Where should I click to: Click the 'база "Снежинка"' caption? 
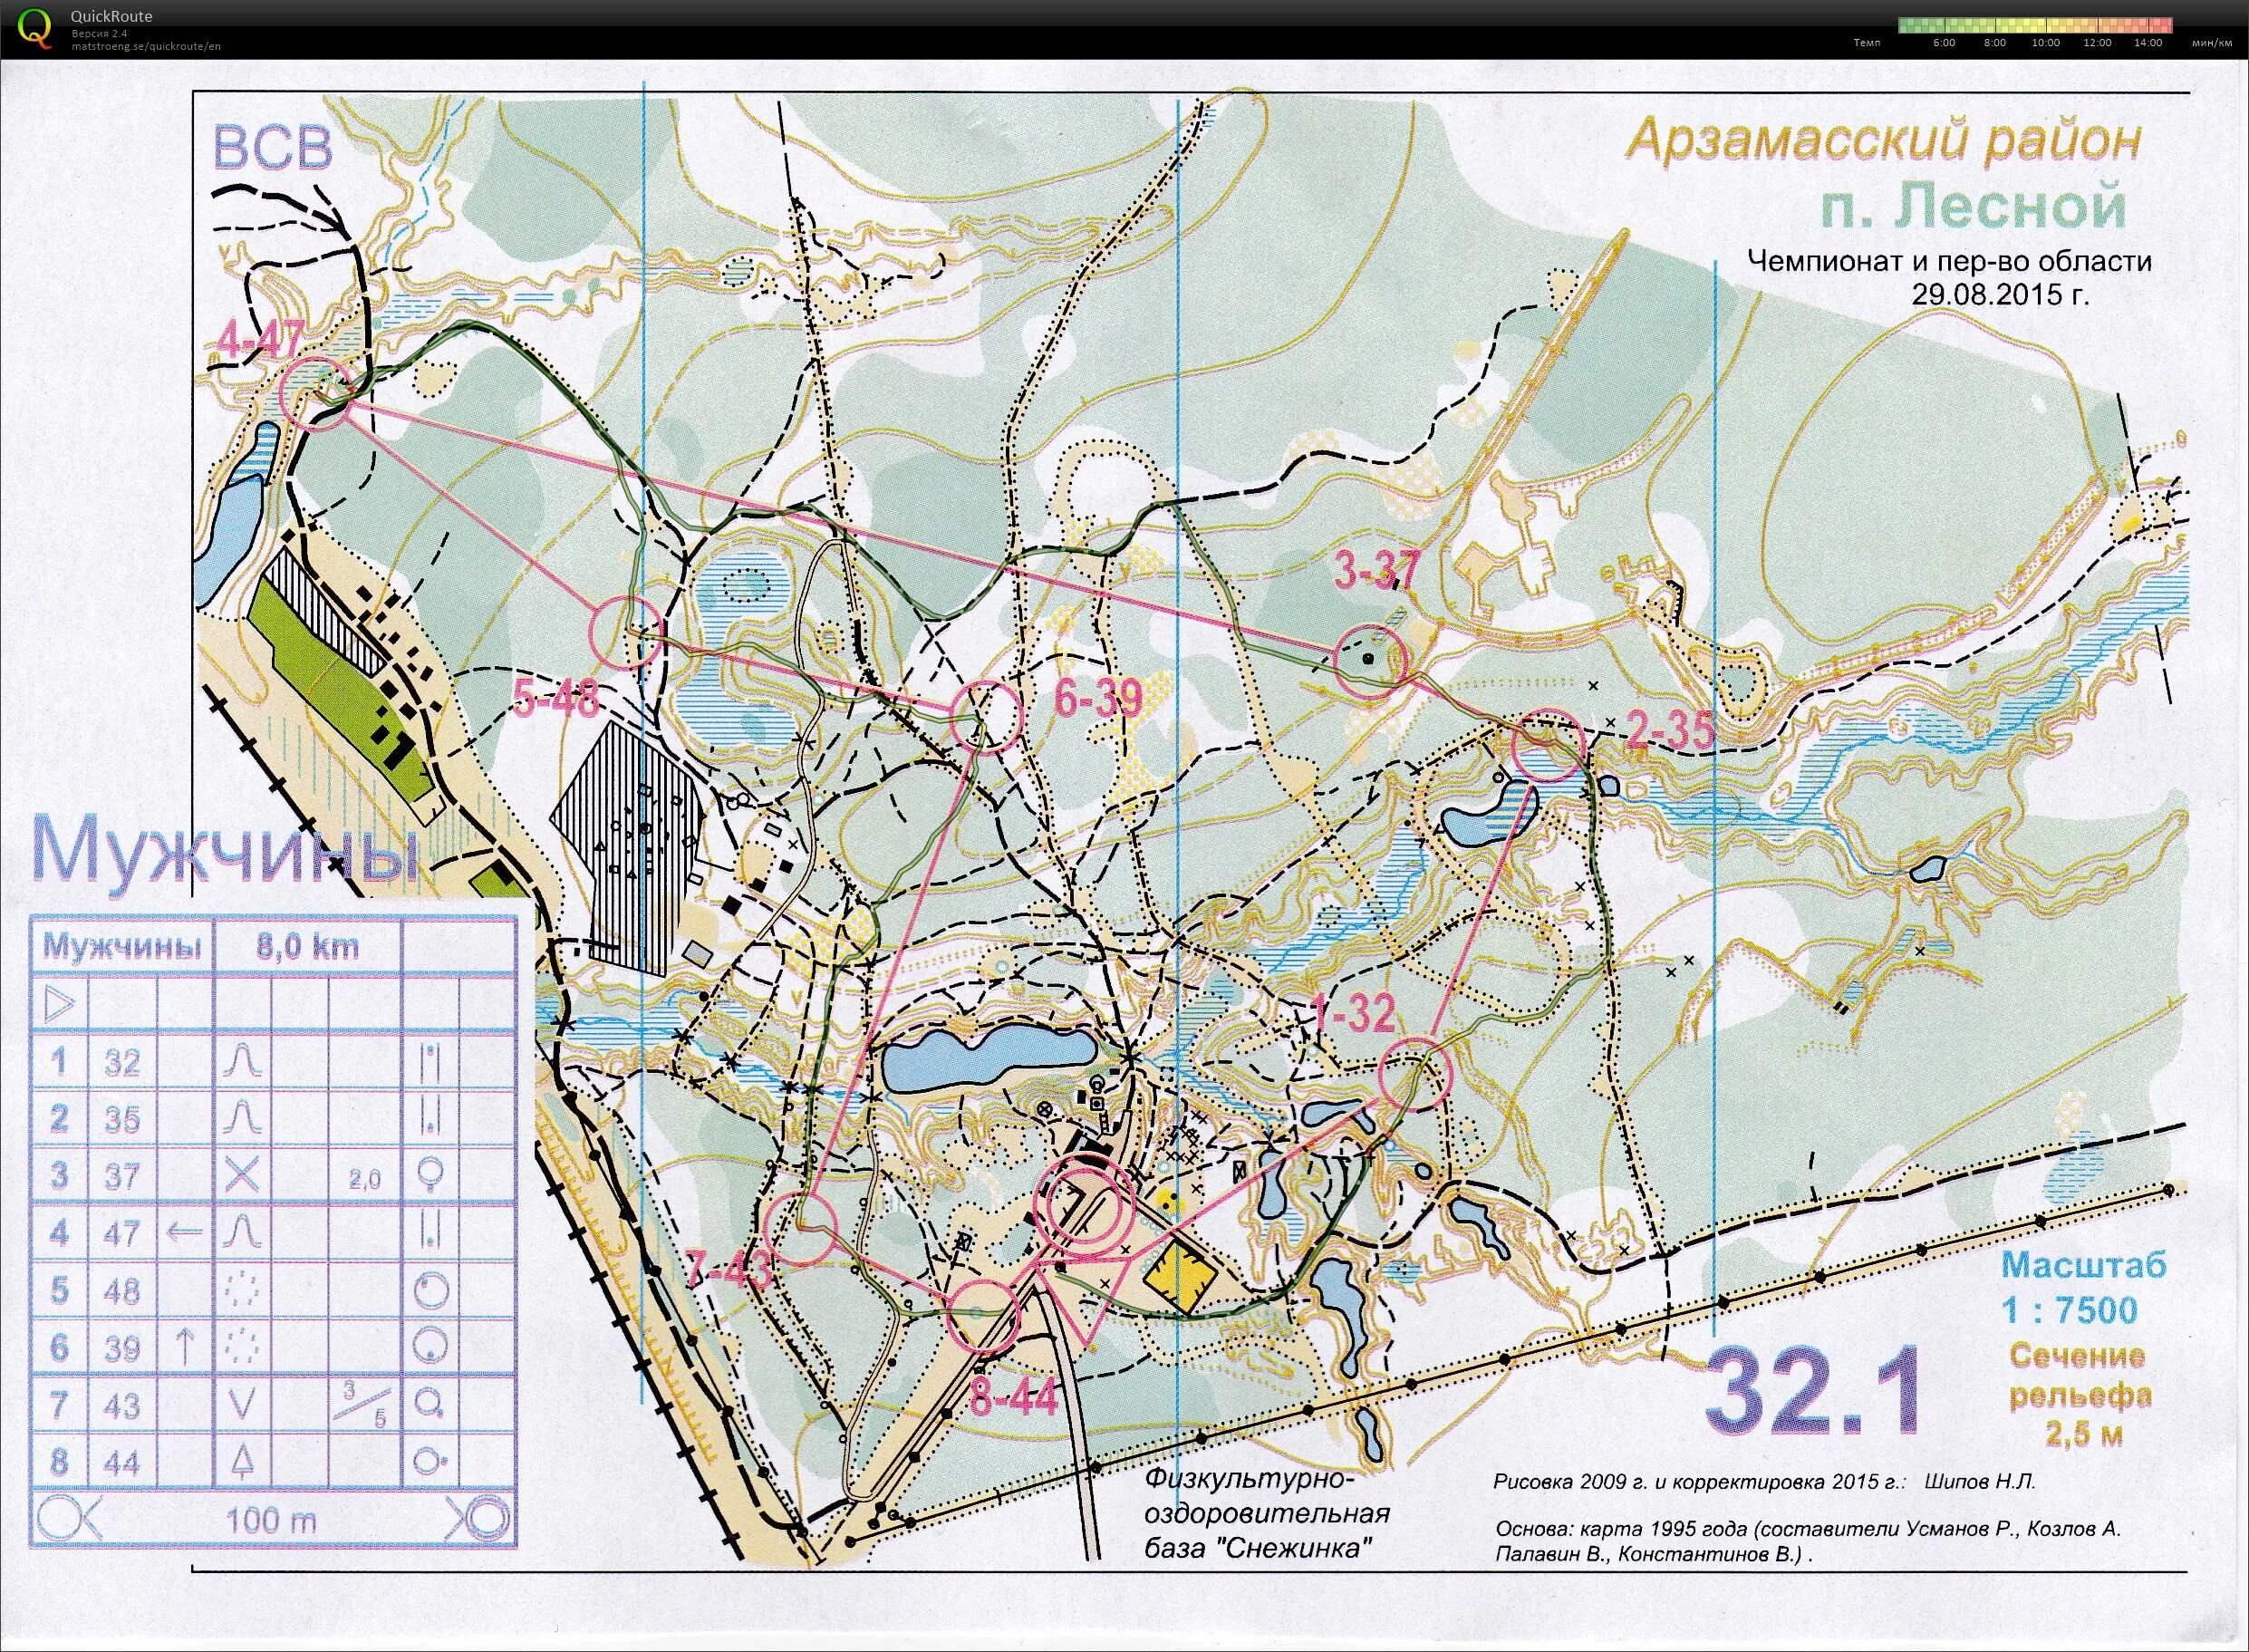[1259, 1550]
